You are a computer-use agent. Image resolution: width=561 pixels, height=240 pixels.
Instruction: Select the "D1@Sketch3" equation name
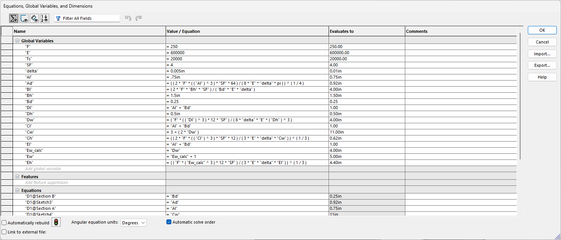tap(39, 202)
